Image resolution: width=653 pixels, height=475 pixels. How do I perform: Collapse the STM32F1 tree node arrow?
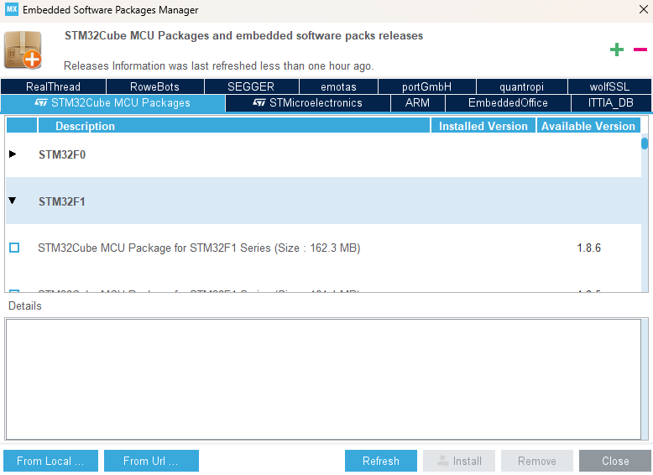pyautogui.click(x=13, y=201)
